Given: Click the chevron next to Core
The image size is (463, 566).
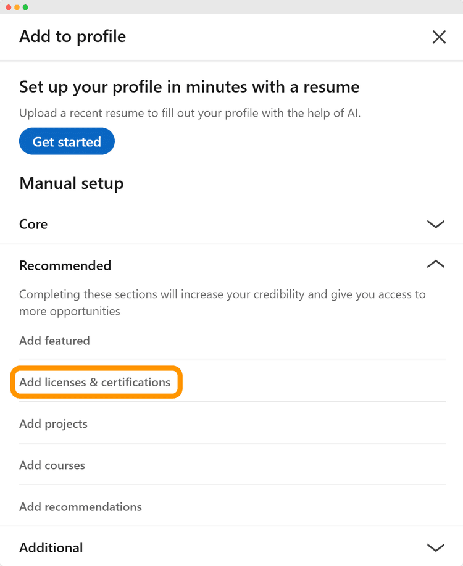Looking at the screenshot, I should 436,224.
